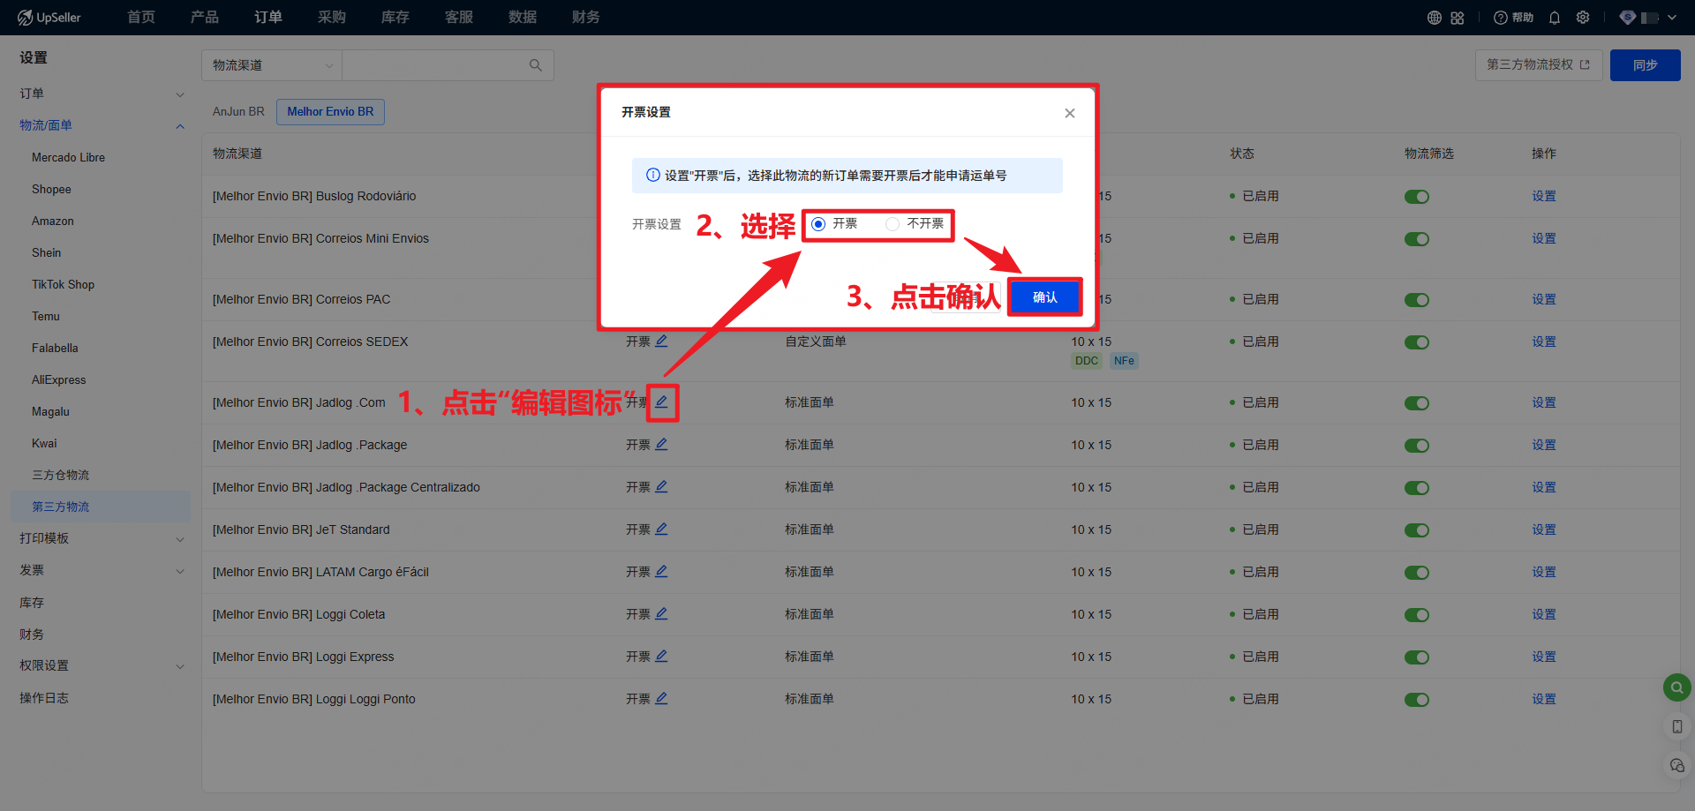Image resolution: width=1695 pixels, height=811 pixels.
Task: Open the 物流渠道 dropdown filter
Action: (272, 65)
